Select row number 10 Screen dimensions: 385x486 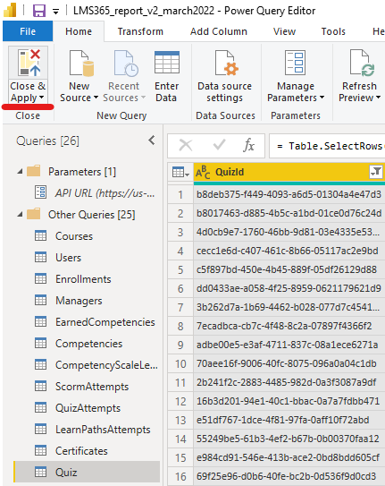pos(180,363)
